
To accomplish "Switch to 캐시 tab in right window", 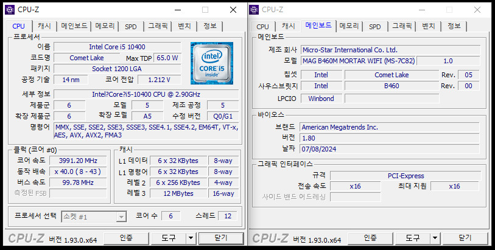I will click(289, 26).
